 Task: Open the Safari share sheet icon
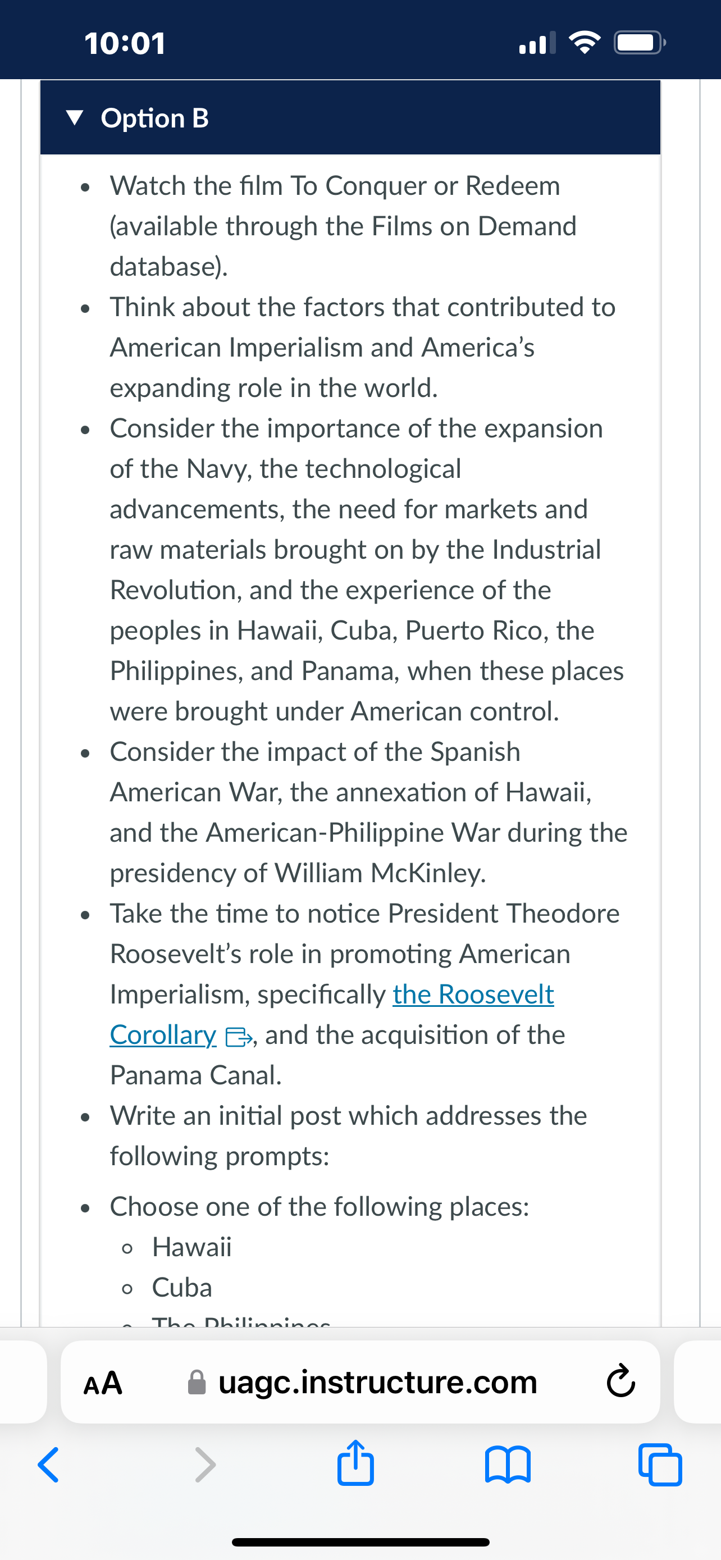pyautogui.click(x=355, y=1462)
